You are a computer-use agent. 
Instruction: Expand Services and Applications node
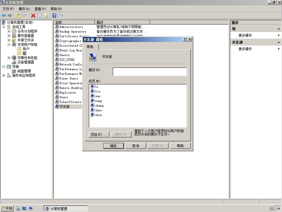[x=4, y=75]
